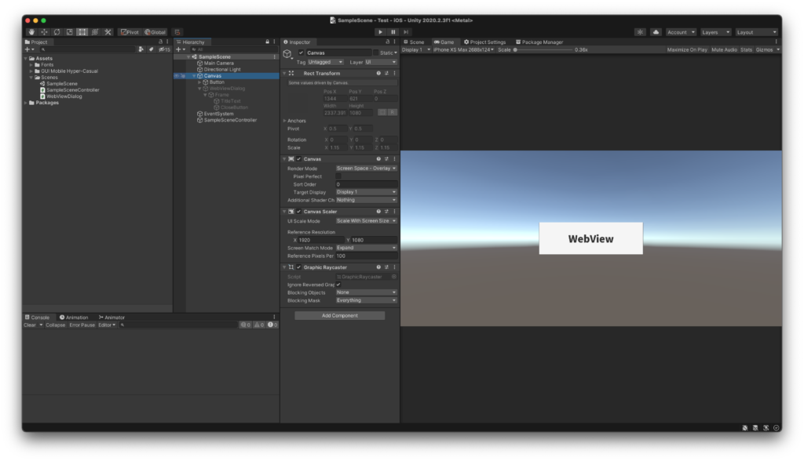This screenshot has height=461, width=804.
Task: Click the Step frame button
Action: coord(406,32)
